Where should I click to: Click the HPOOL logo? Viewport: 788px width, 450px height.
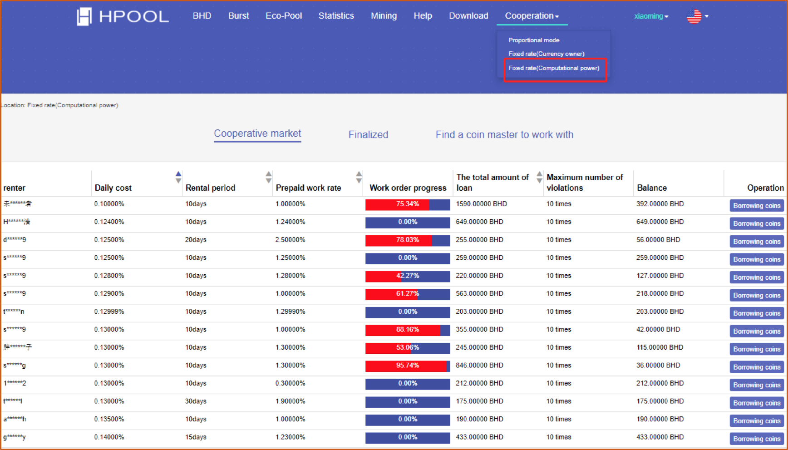(x=123, y=16)
